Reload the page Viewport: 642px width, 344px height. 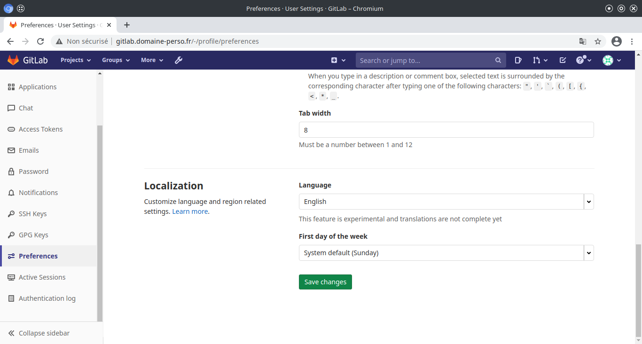click(x=40, y=41)
